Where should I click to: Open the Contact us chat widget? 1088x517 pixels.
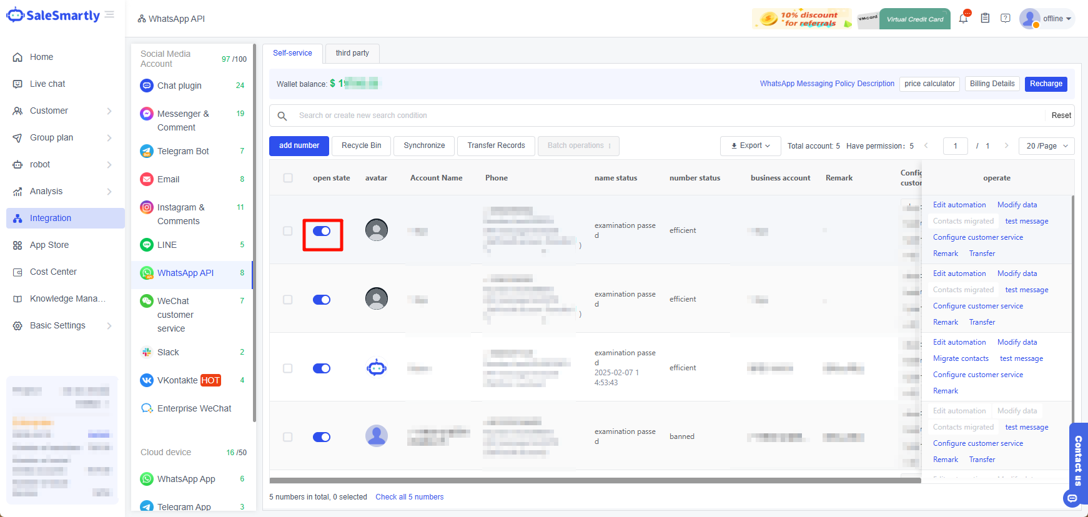1077,462
